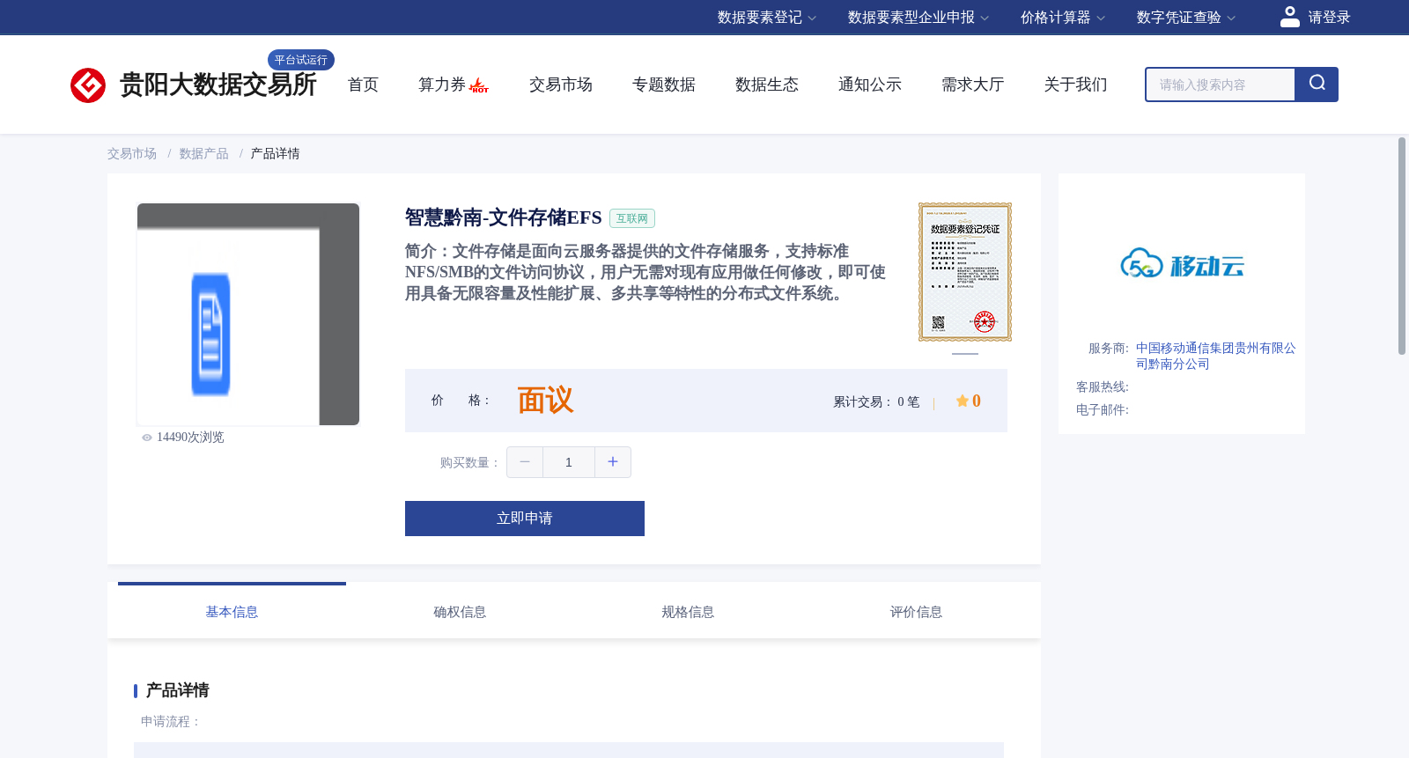Open 数据生态 navigation item
The image size is (1409, 758).
point(767,85)
